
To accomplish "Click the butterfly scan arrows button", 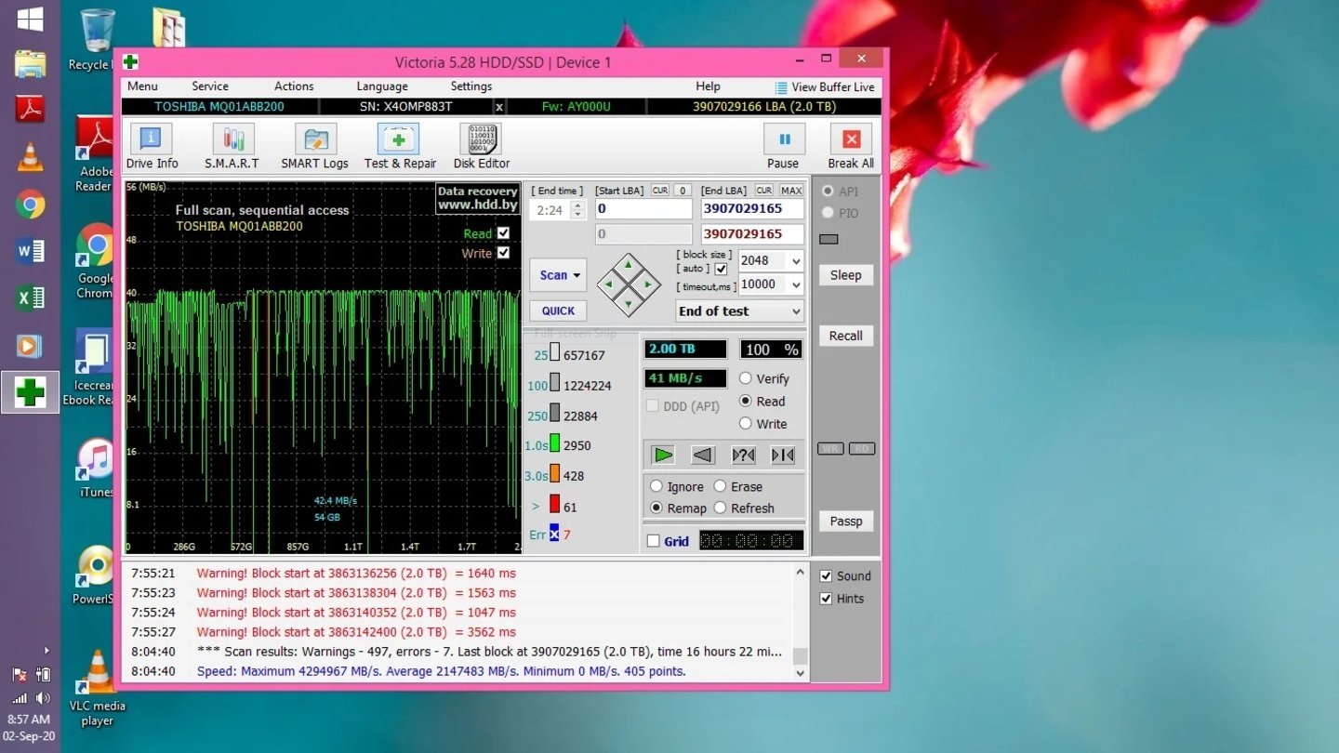I will pyautogui.click(x=783, y=455).
